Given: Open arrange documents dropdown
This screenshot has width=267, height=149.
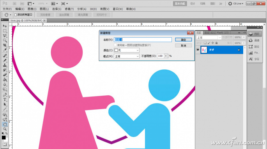Looking at the screenshot, I should 55,4.
